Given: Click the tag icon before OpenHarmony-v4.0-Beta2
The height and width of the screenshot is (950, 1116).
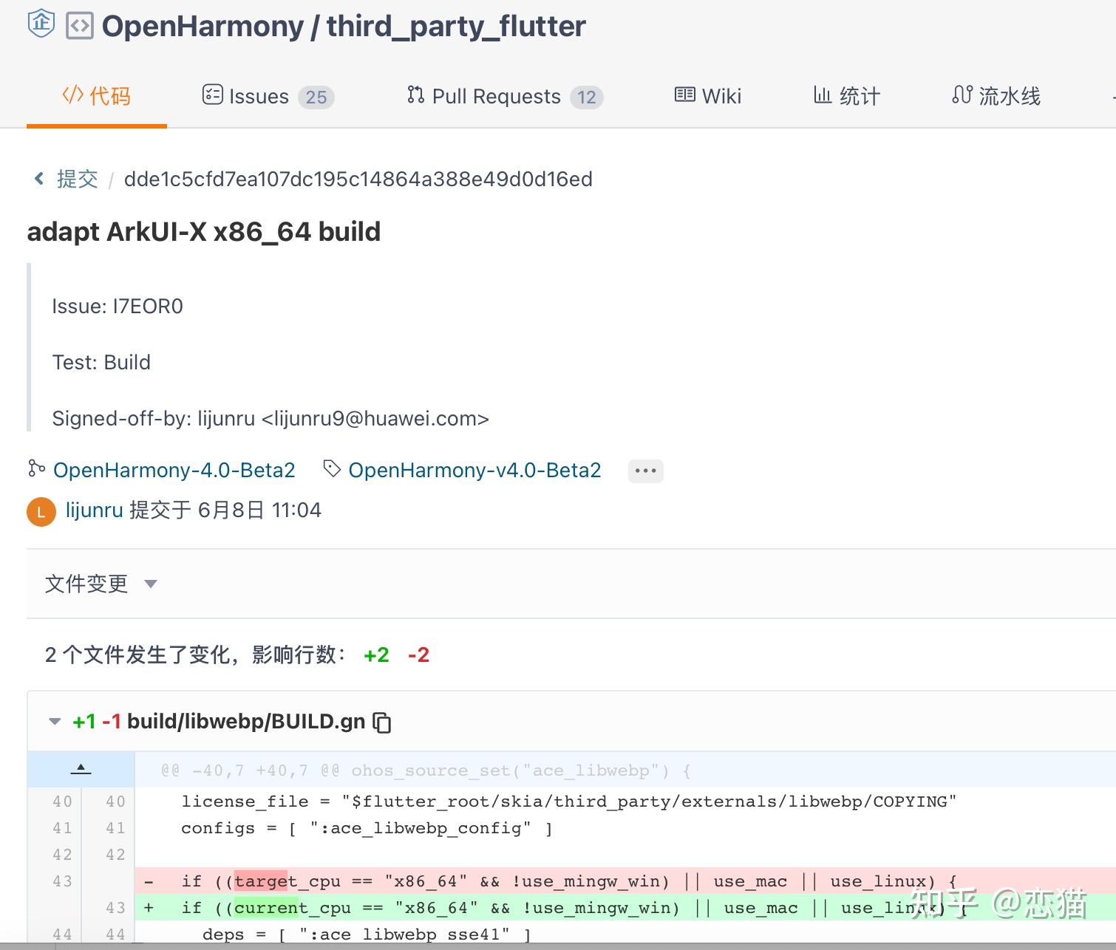Looking at the screenshot, I should coord(330,470).
